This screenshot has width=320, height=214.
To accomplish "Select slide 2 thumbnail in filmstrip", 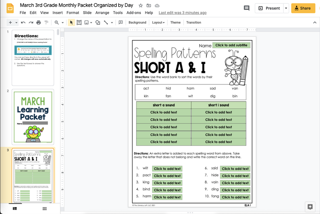I will 33,117.
